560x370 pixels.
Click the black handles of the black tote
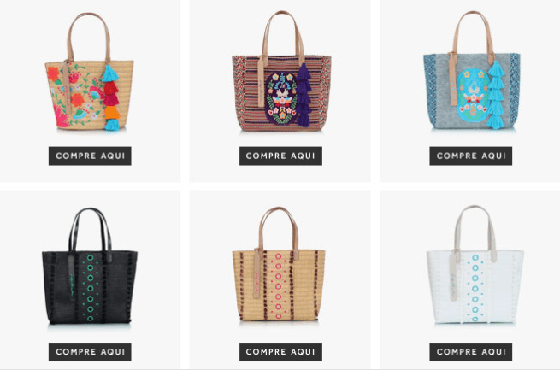click(90, 230)
